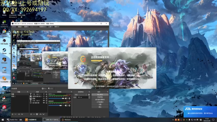This screenshot has height=122, width=217.
Task: Click the 工作室模式 studio mode button
Action: click(x=100, y=102)
